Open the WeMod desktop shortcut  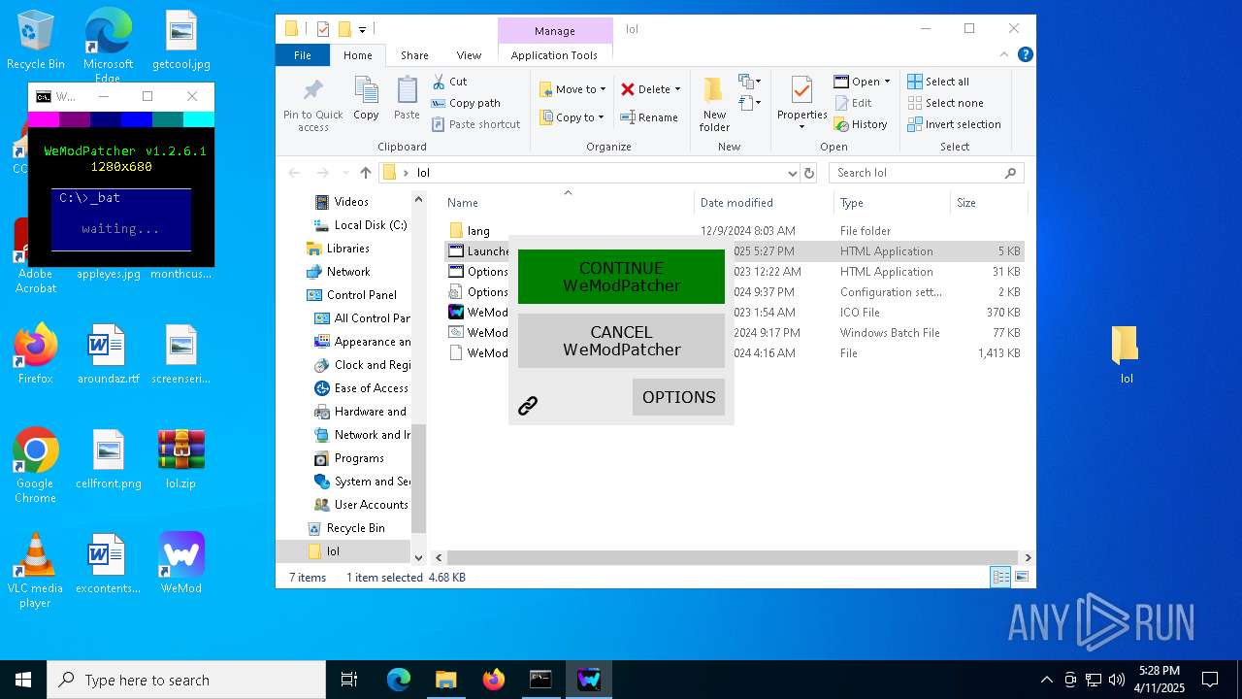coord(181,563)
